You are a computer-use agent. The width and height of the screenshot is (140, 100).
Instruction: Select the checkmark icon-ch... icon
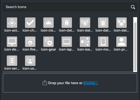[30, 23]
